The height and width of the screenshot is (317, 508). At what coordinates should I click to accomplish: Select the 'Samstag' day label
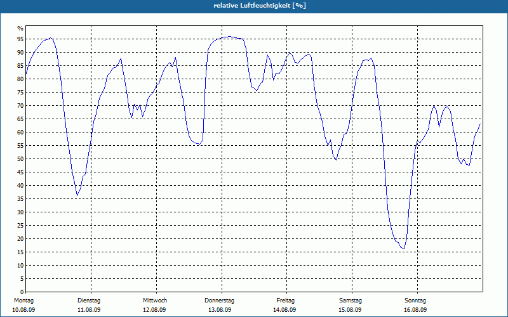tap(351, 301)
